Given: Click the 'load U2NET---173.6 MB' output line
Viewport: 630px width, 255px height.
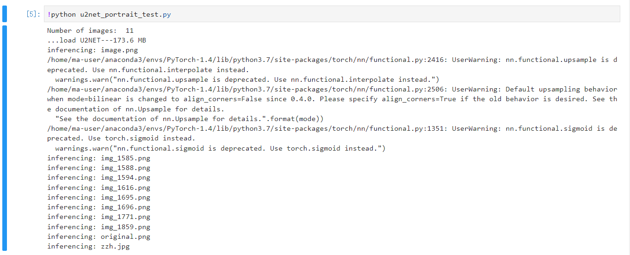Looking at the screenshot, I should click(97, 40).
